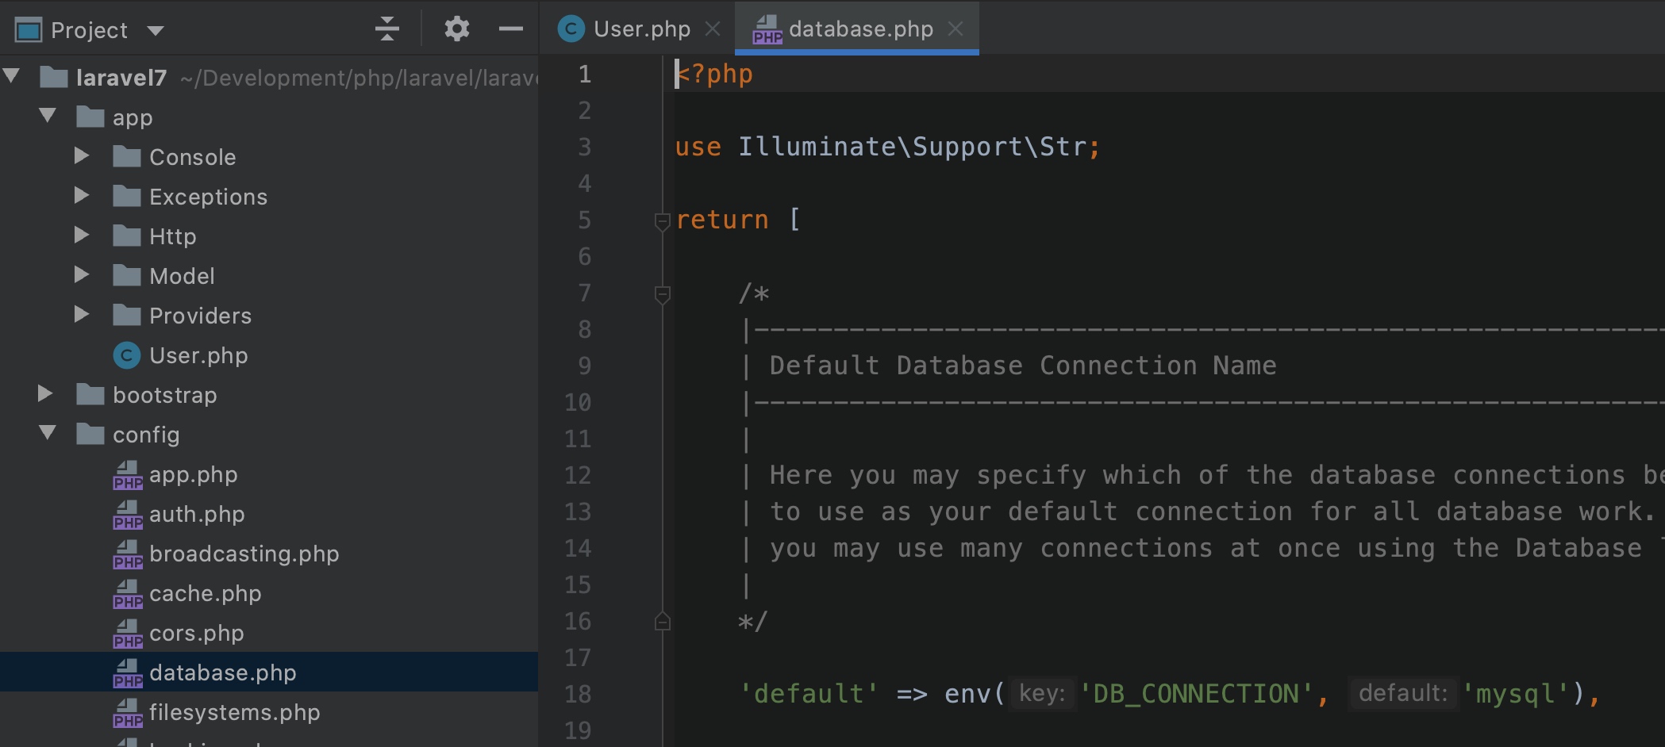Select broadcasting.php in the tree
This screenshot has width=1665, height=747.
tap(244, 554)
